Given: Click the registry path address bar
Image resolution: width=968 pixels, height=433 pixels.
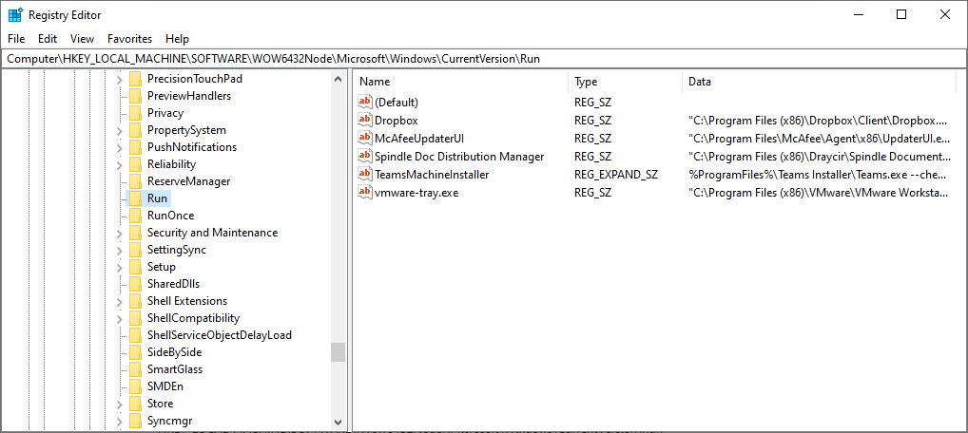Looking at the screenshot, I should (484, 59).
